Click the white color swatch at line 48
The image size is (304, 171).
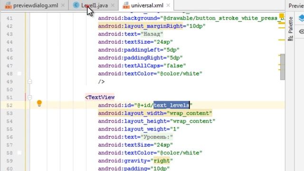click(x=19, y=74)
